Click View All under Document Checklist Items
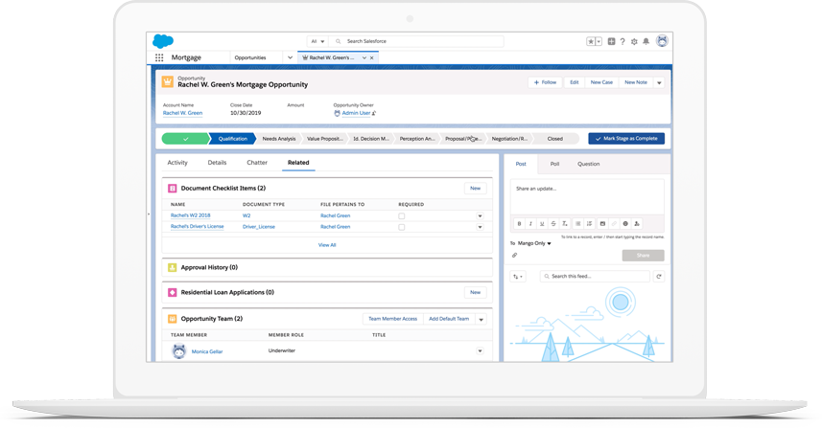This screenshot has width=822, height=428. (327, 245)
